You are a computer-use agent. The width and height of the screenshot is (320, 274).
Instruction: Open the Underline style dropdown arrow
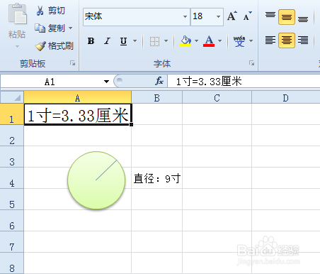pyautogui.click(x=135, y=41)
